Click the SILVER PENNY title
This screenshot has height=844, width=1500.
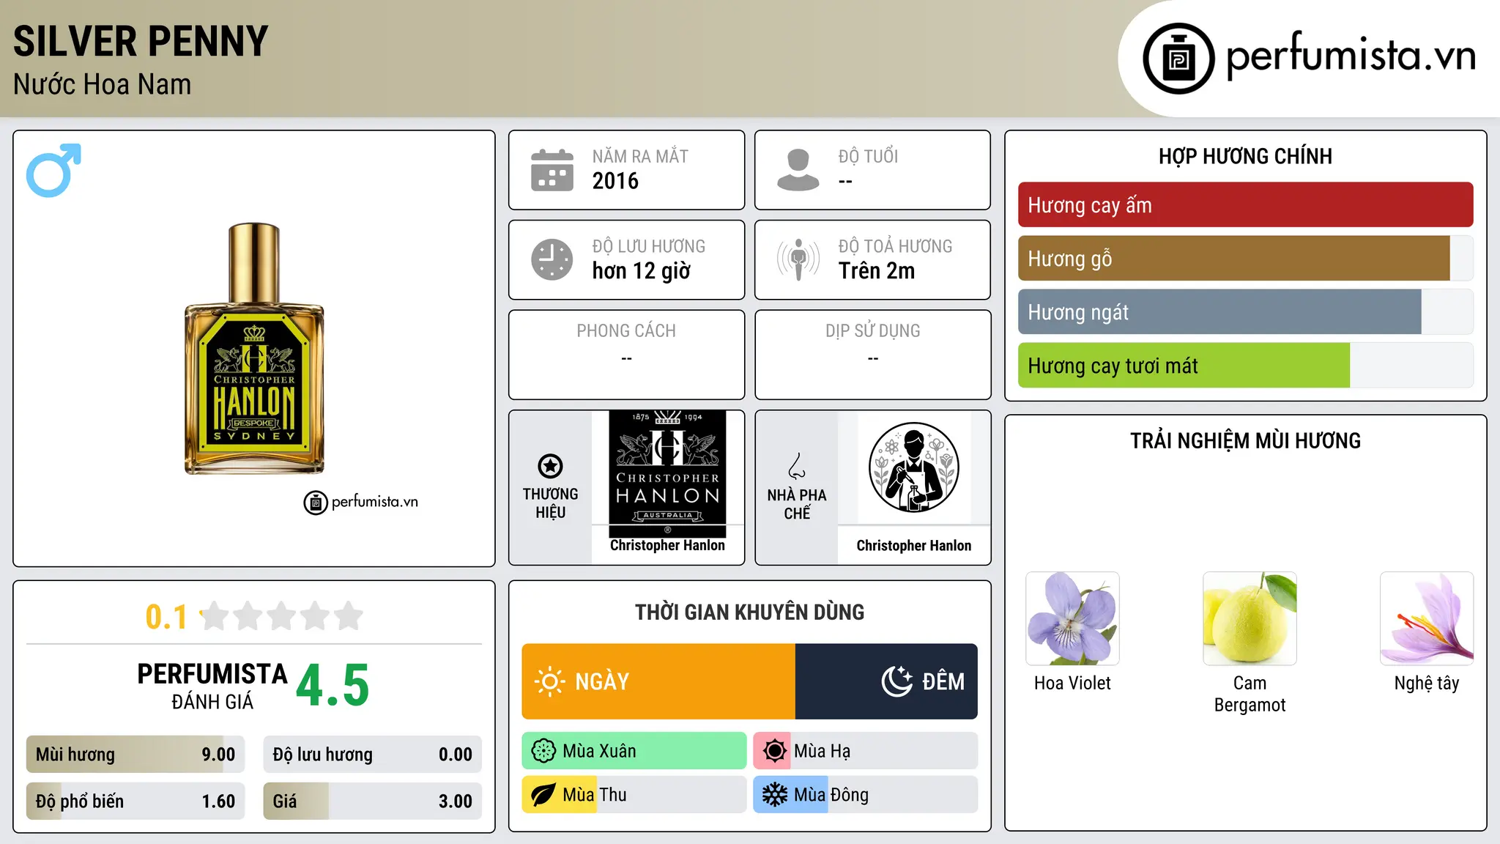[141, 41]
